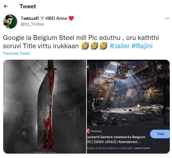Open the ThrilleR profile avatar

tap(10, 22)
